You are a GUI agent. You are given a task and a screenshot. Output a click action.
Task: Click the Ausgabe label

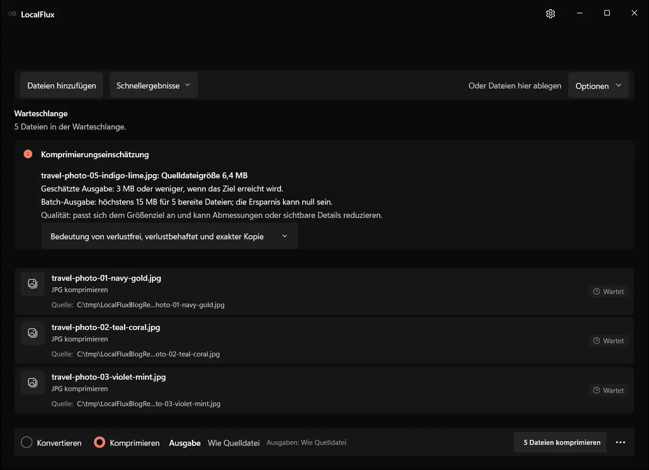coord(184,443)
